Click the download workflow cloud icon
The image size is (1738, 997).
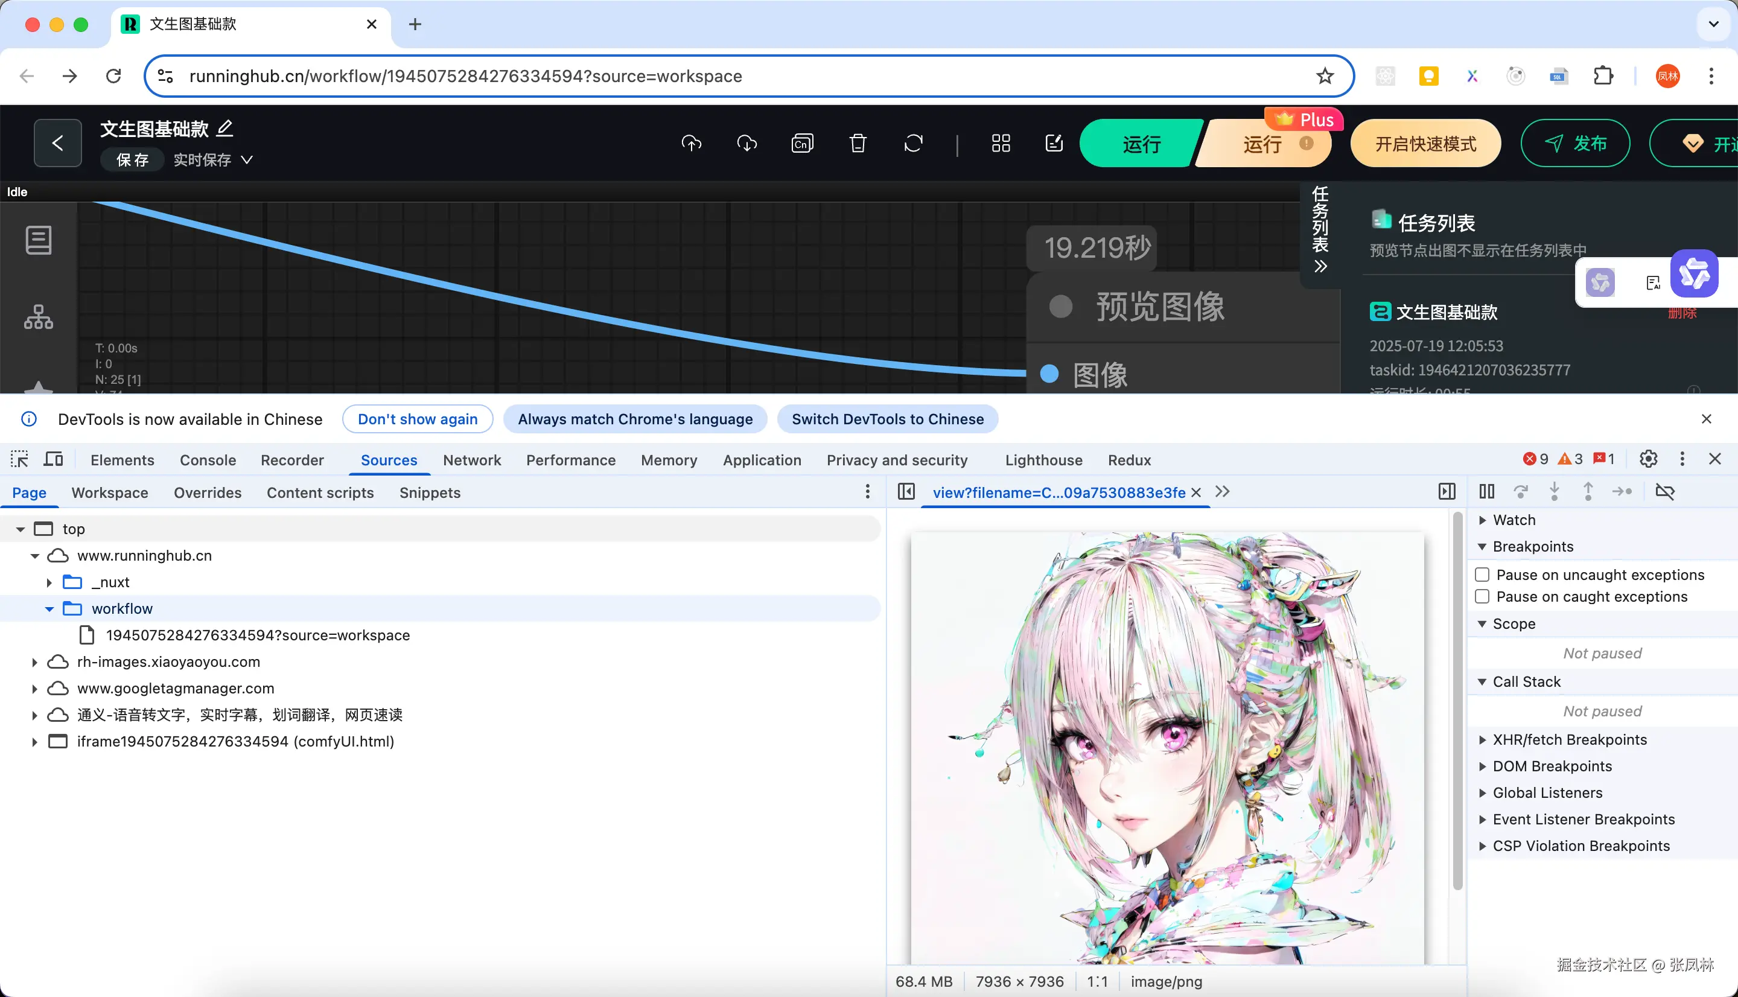click(x=747, y=143)
